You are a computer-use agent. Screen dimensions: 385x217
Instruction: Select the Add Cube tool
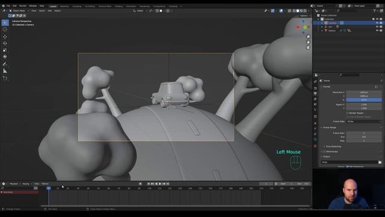(5, 78)
